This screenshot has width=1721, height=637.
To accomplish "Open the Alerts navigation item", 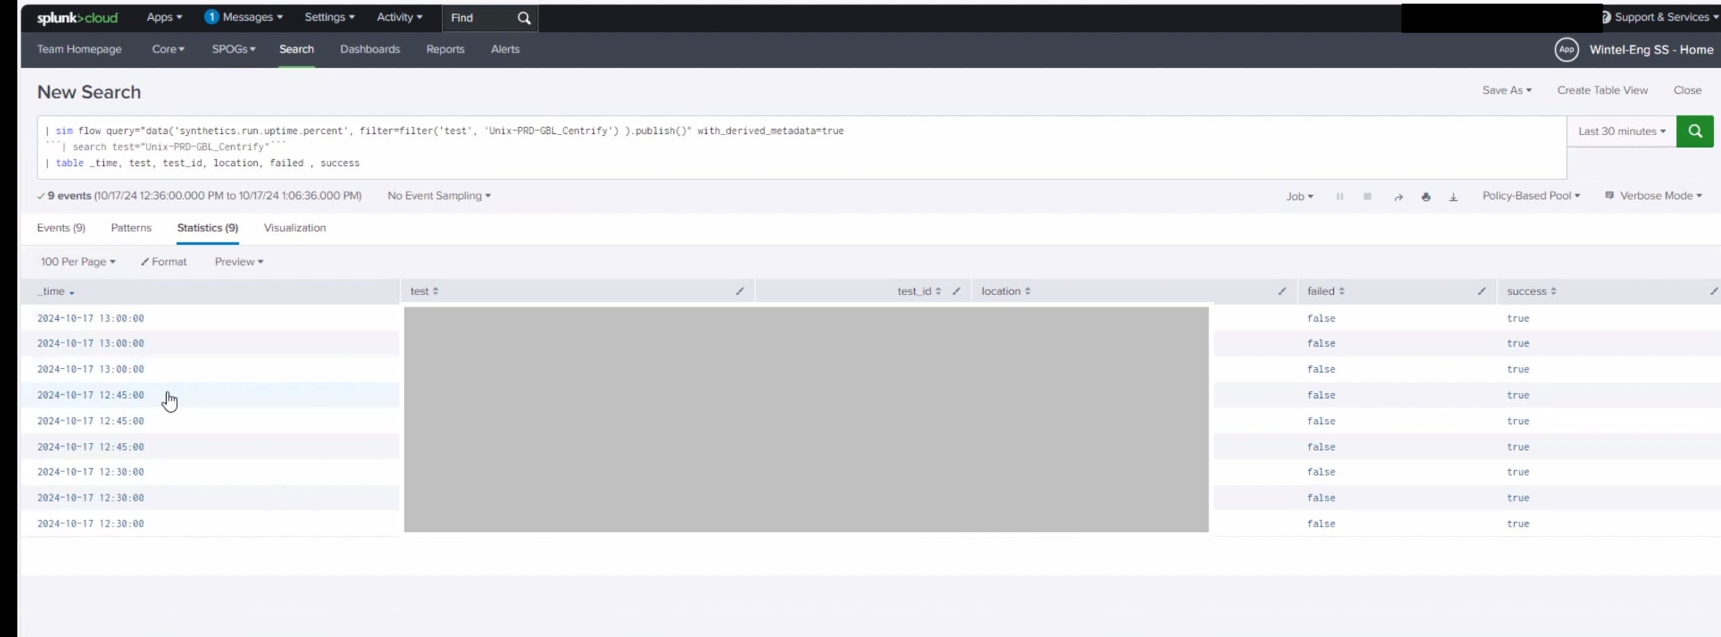I will click(505, 50).
